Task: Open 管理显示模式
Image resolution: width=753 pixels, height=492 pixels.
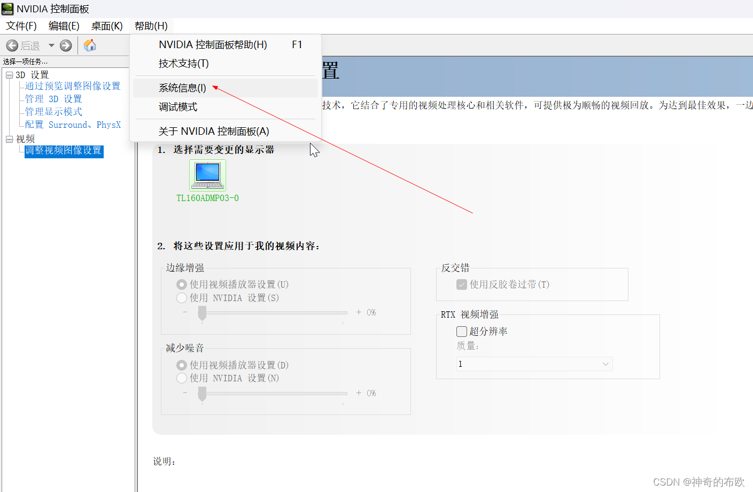Action: pos(53,112)
